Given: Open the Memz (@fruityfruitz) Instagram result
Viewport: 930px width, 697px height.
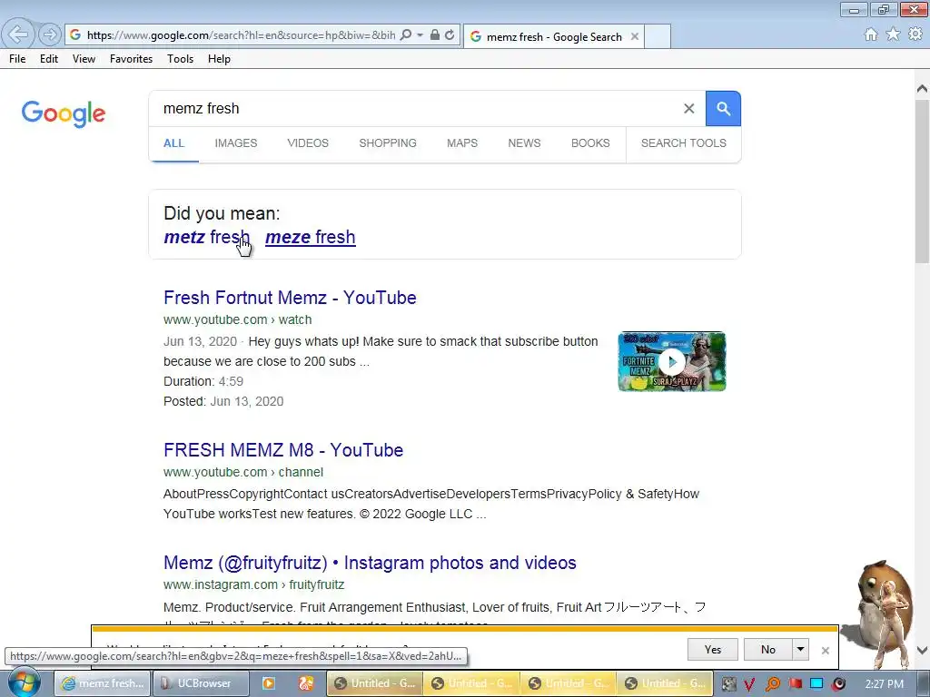Looking at the screenshot, I should pos(371,563).
